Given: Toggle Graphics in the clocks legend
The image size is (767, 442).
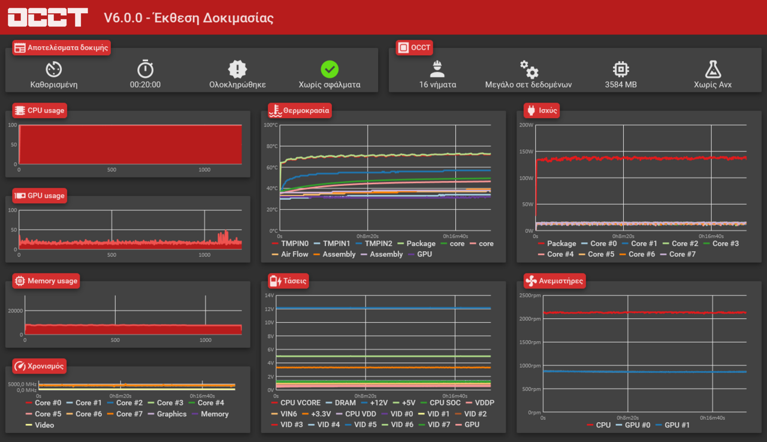Looking at the screenshot, I should coord(167,414).
